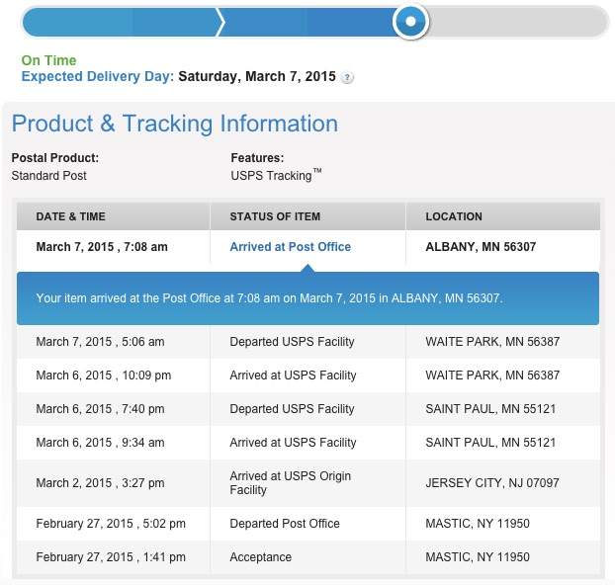This screenshot has height=585, width=615.
Task: Select the Departed Post Office Mastic row
Action: pos(307,524)
